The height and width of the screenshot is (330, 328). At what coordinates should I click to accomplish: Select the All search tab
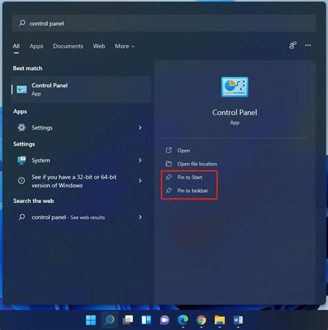16,46
